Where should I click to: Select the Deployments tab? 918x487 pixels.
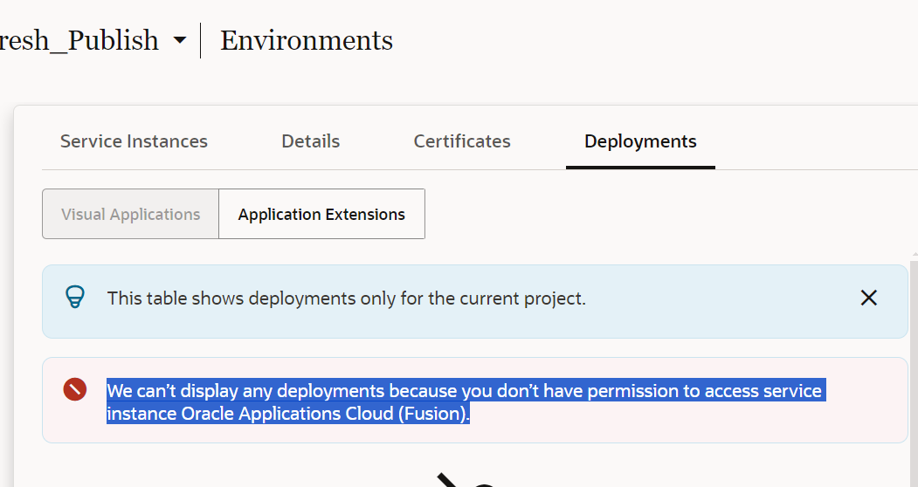640,141
